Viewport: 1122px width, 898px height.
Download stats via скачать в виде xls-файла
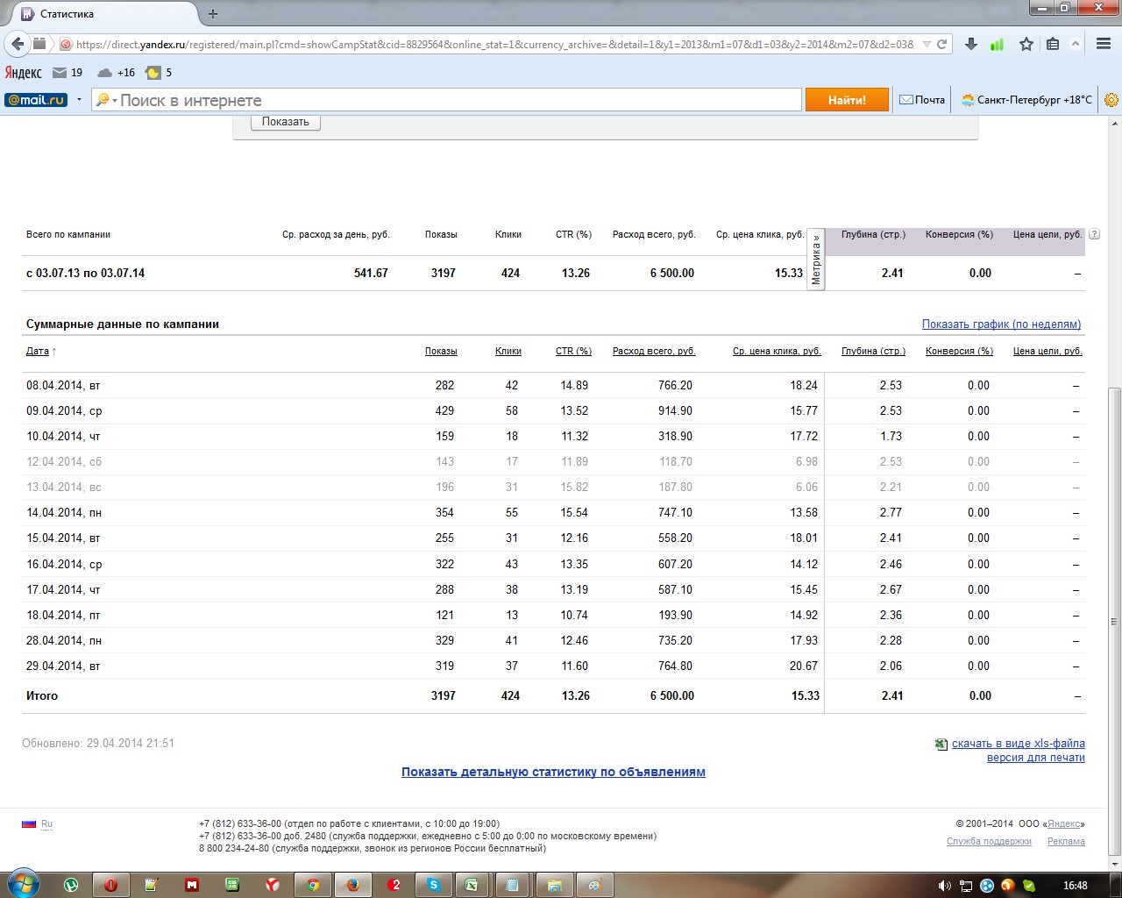point(1019,744)
